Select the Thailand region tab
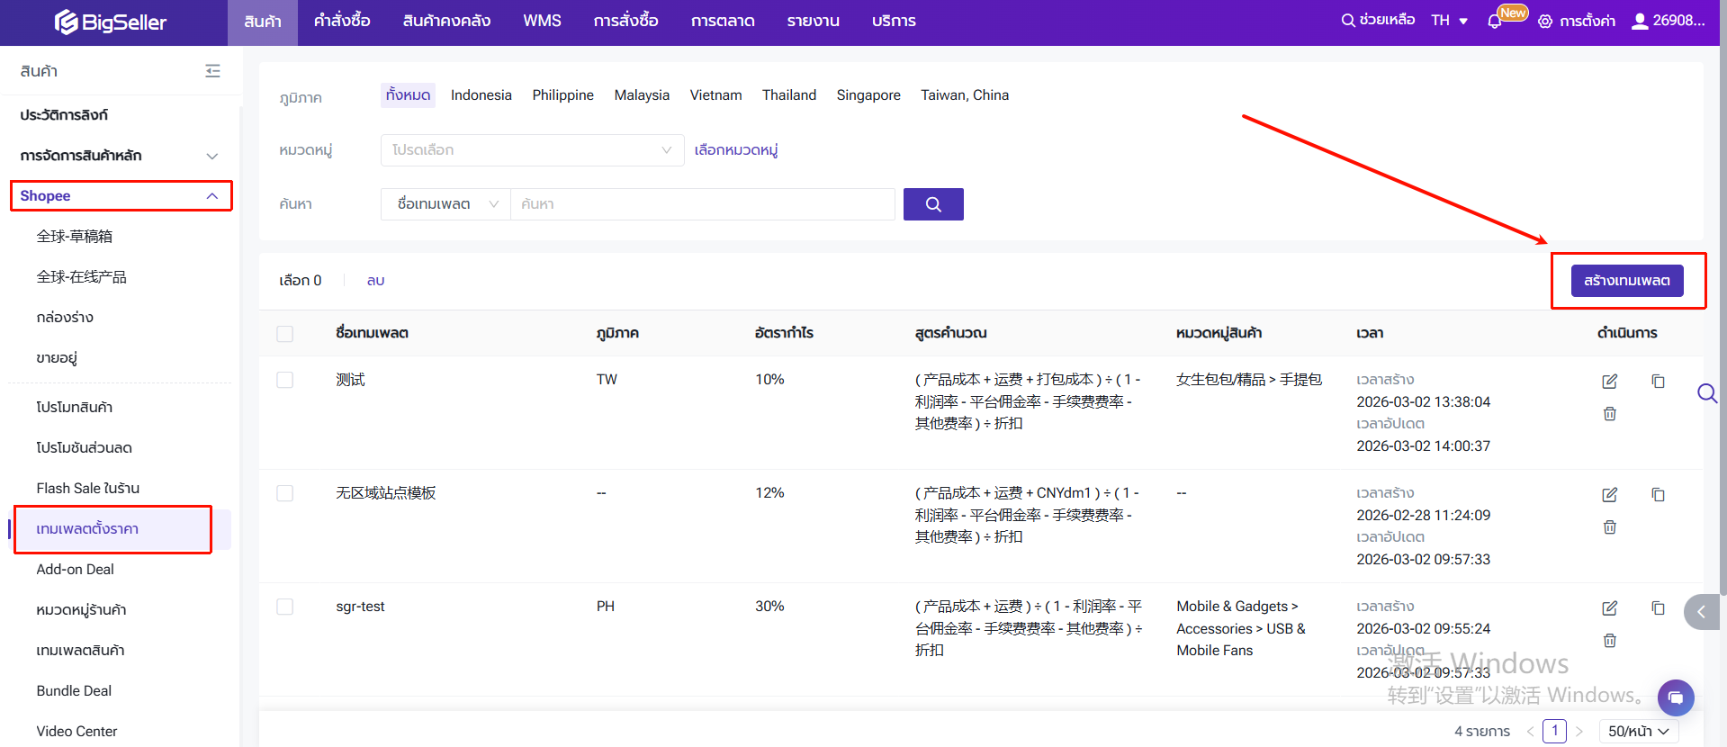The image size is (1727, 747). pos(788,95)
